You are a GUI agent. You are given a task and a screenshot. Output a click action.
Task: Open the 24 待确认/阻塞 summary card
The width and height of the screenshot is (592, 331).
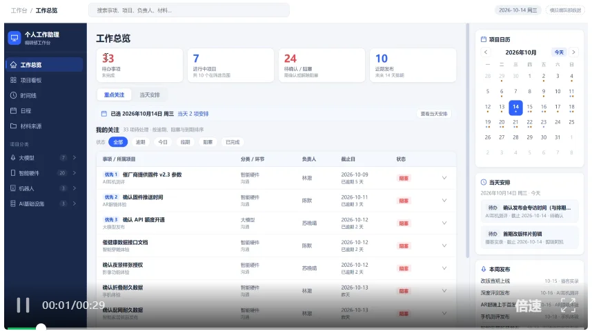coord(322,65)
